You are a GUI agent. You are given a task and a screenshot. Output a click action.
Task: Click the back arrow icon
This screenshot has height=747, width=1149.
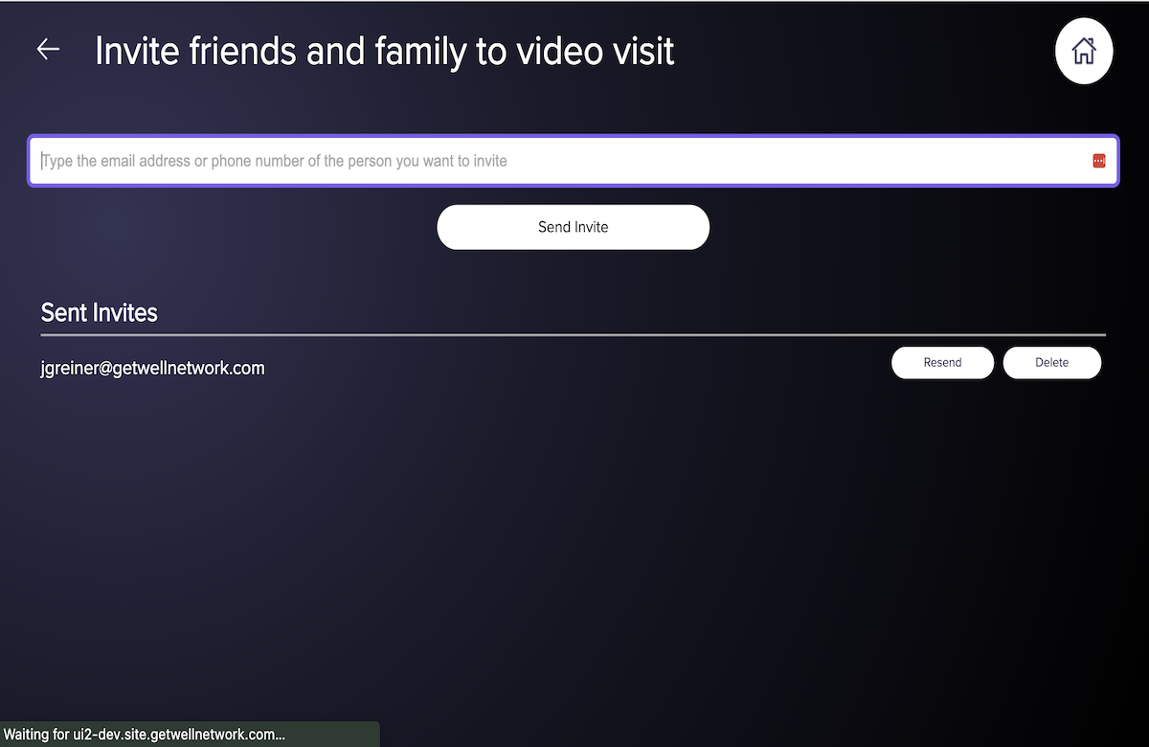coord(48,50)
